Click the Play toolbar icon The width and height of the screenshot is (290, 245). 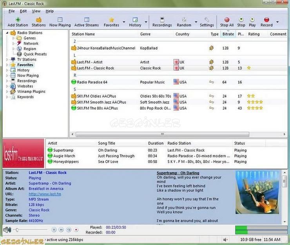click(x=252, y=20)
